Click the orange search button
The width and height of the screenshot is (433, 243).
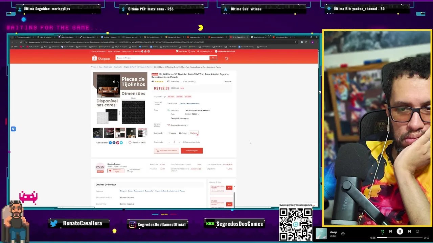click(213, 58)
